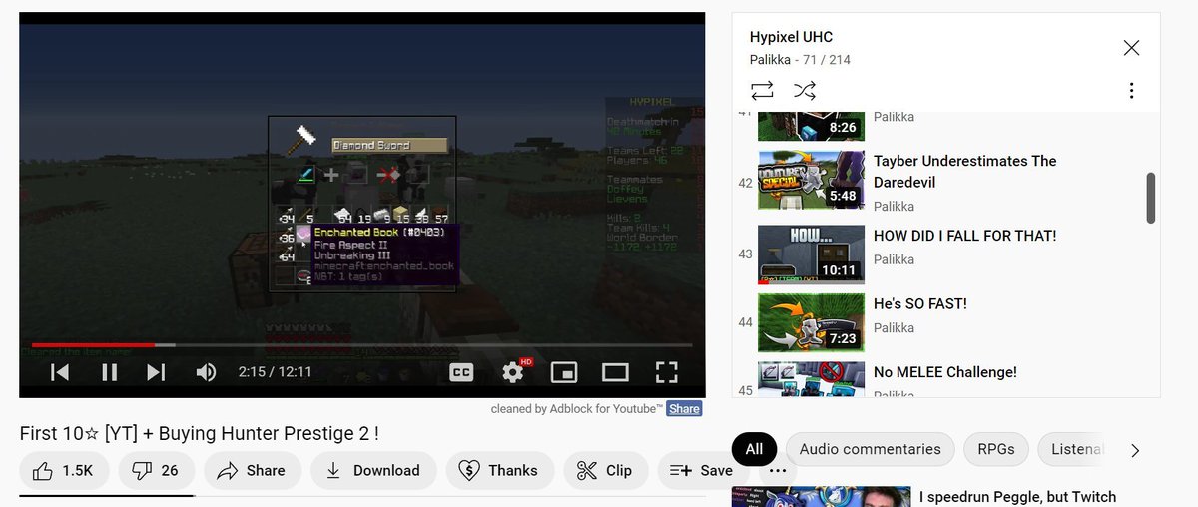1198x507 pixels.
Task: Click the playlist panel scrollbar handle
Action: 1150,198
